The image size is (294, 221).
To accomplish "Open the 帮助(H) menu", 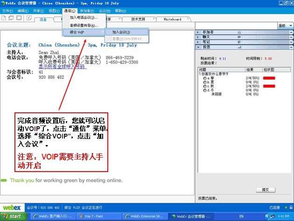I will point(120,11).
